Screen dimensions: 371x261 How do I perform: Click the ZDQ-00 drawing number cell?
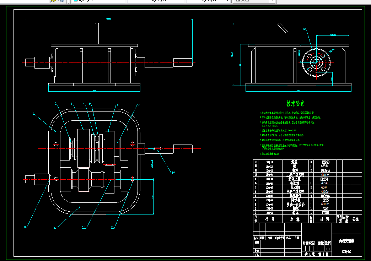coord(346,251)
